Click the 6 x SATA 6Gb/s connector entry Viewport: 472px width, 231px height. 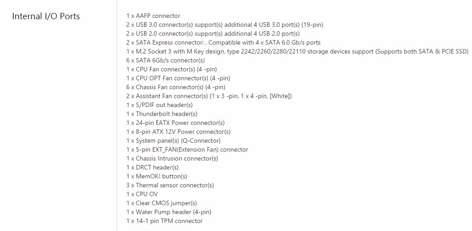pos(166,61)
